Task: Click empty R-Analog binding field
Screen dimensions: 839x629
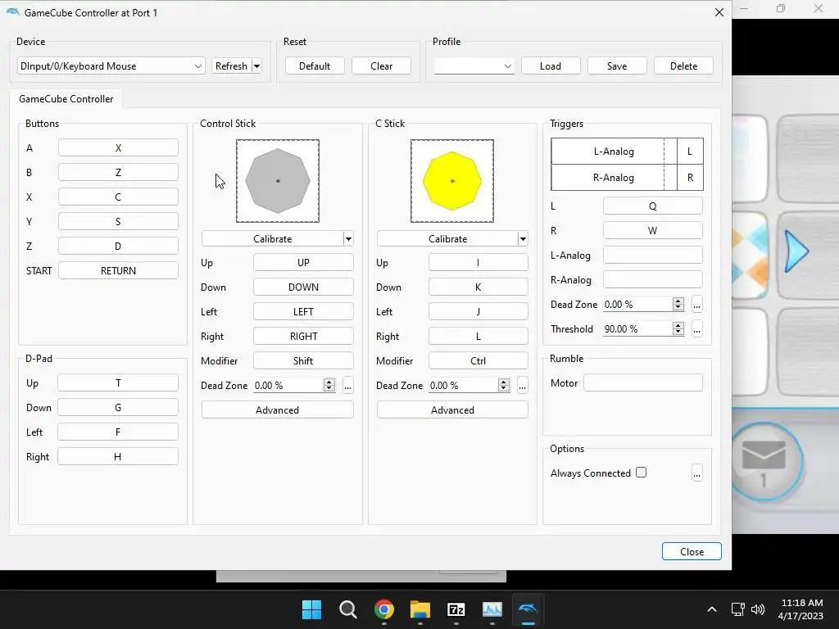Action: 653,280
